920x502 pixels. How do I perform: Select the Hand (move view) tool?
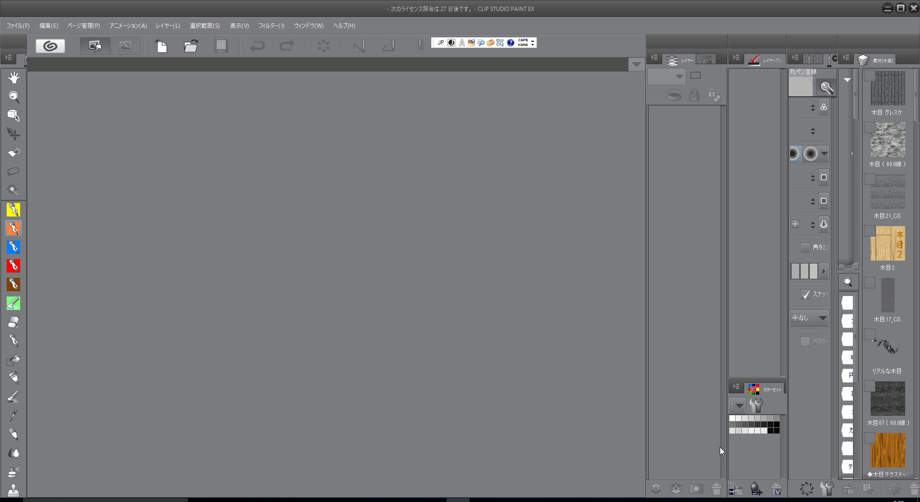point(13,78)
